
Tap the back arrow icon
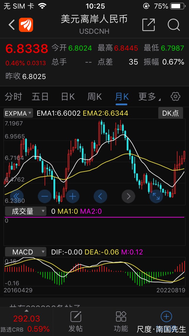pos(12,25)
